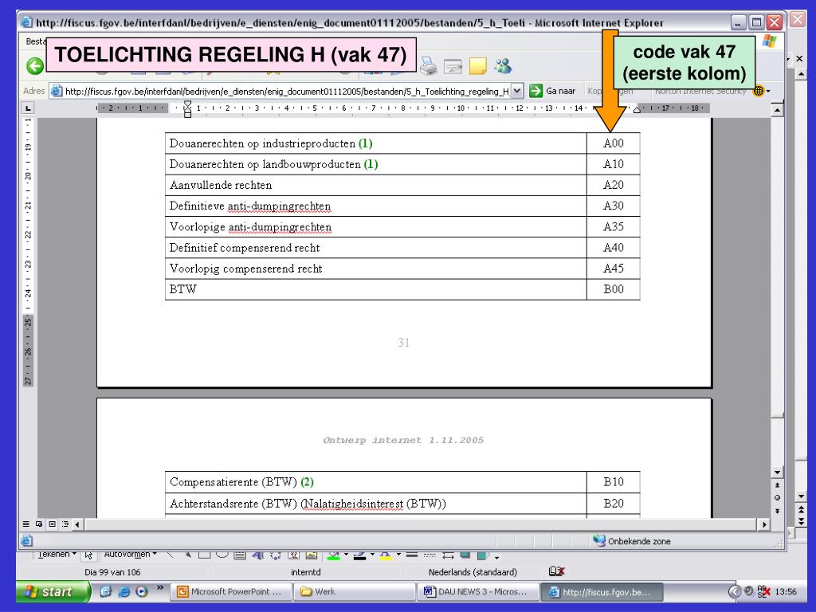Launch Windows Media Player quick launch icon
This screenshot has width=816, height=612.
click(141, 592)
